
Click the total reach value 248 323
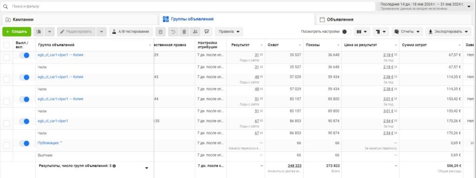click(294, 166)
